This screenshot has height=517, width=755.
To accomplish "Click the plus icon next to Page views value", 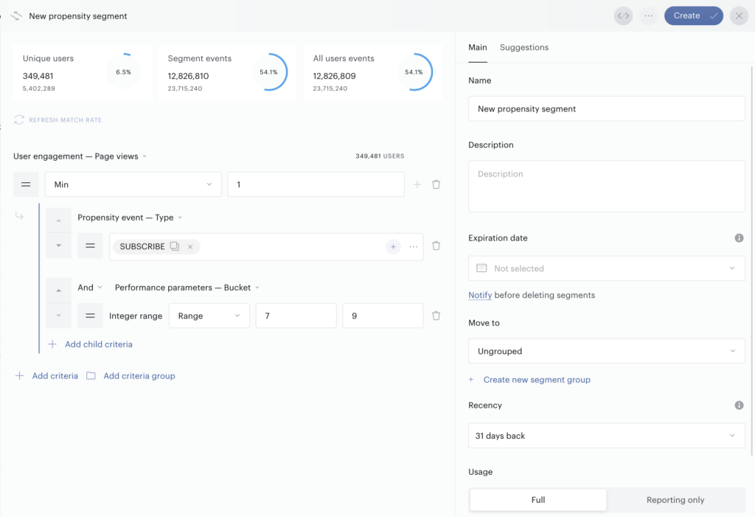I will (417, 184).
